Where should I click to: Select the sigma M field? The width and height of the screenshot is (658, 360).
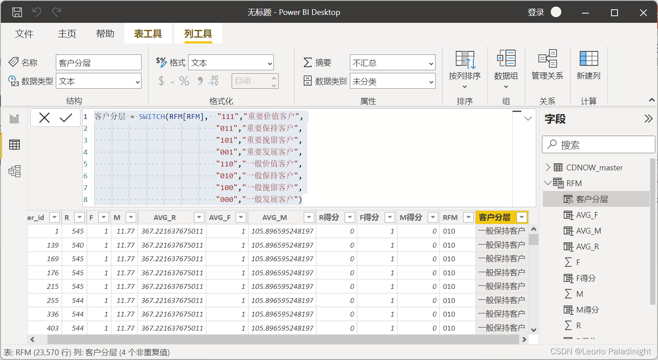596,294
